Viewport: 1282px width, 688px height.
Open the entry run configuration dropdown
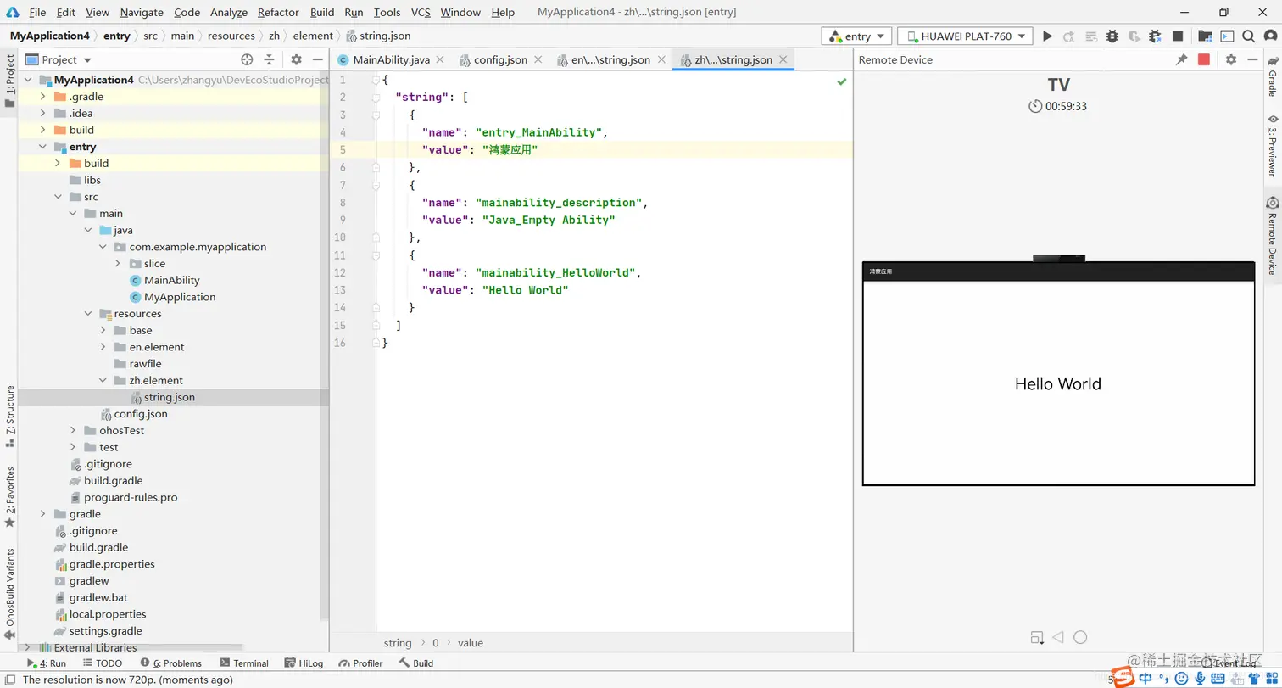tap(856, 36)
